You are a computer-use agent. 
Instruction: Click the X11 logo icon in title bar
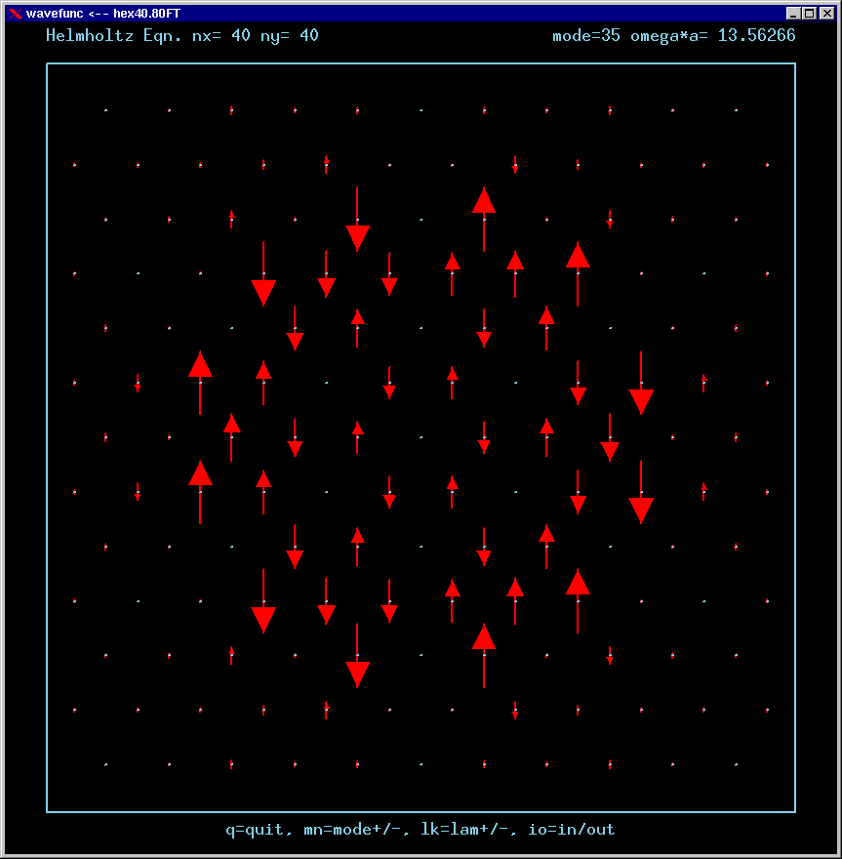click(15, 14)
